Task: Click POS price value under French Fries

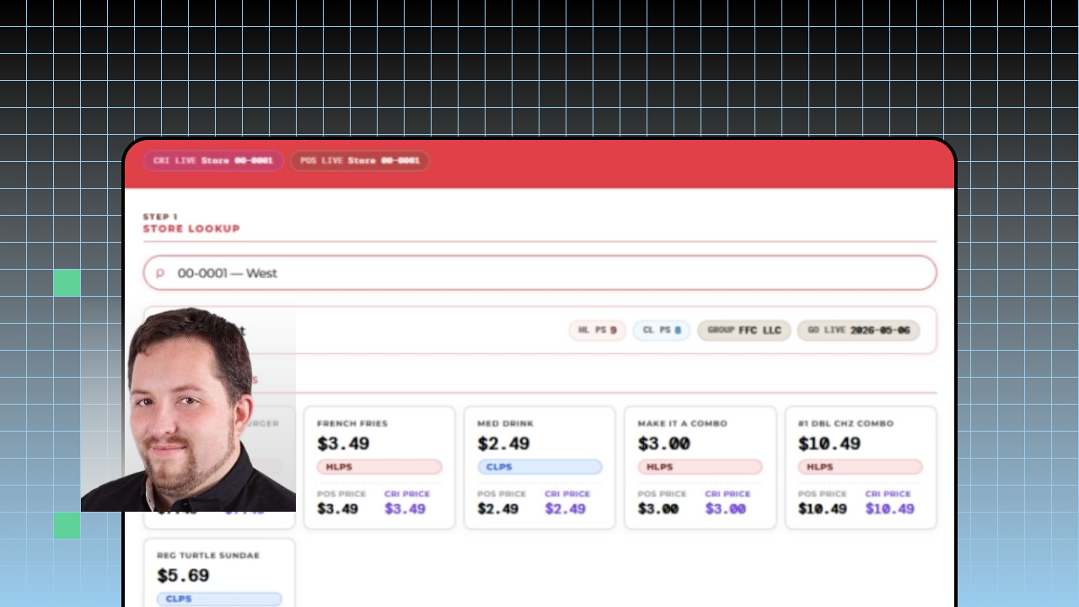Action: pyautogui.click(x=337, y=509)
